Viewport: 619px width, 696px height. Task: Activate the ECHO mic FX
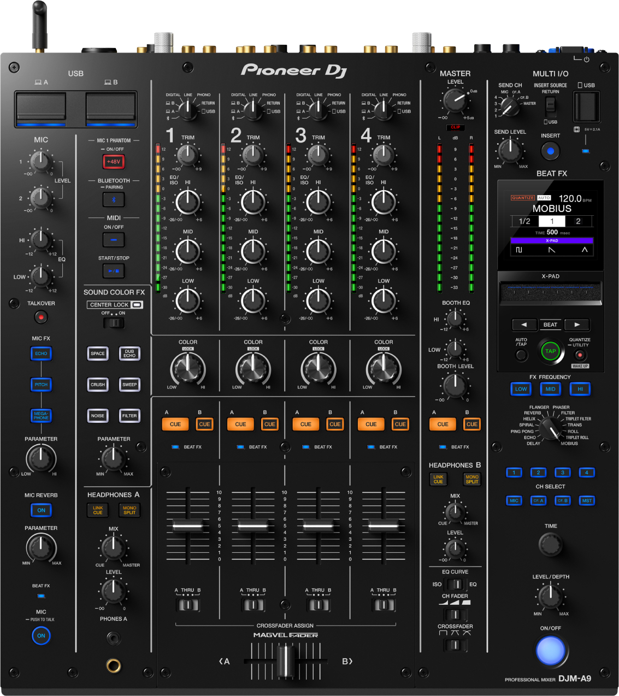coord(40,353)
